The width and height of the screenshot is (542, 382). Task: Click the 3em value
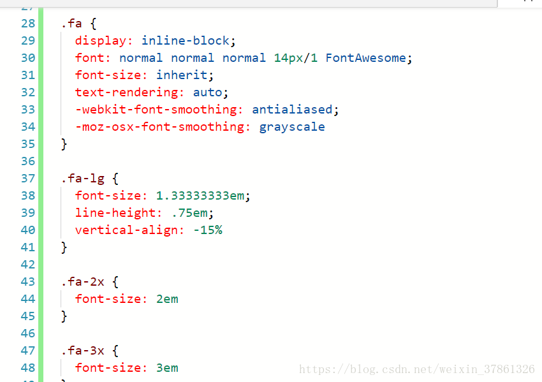(167, 368)
